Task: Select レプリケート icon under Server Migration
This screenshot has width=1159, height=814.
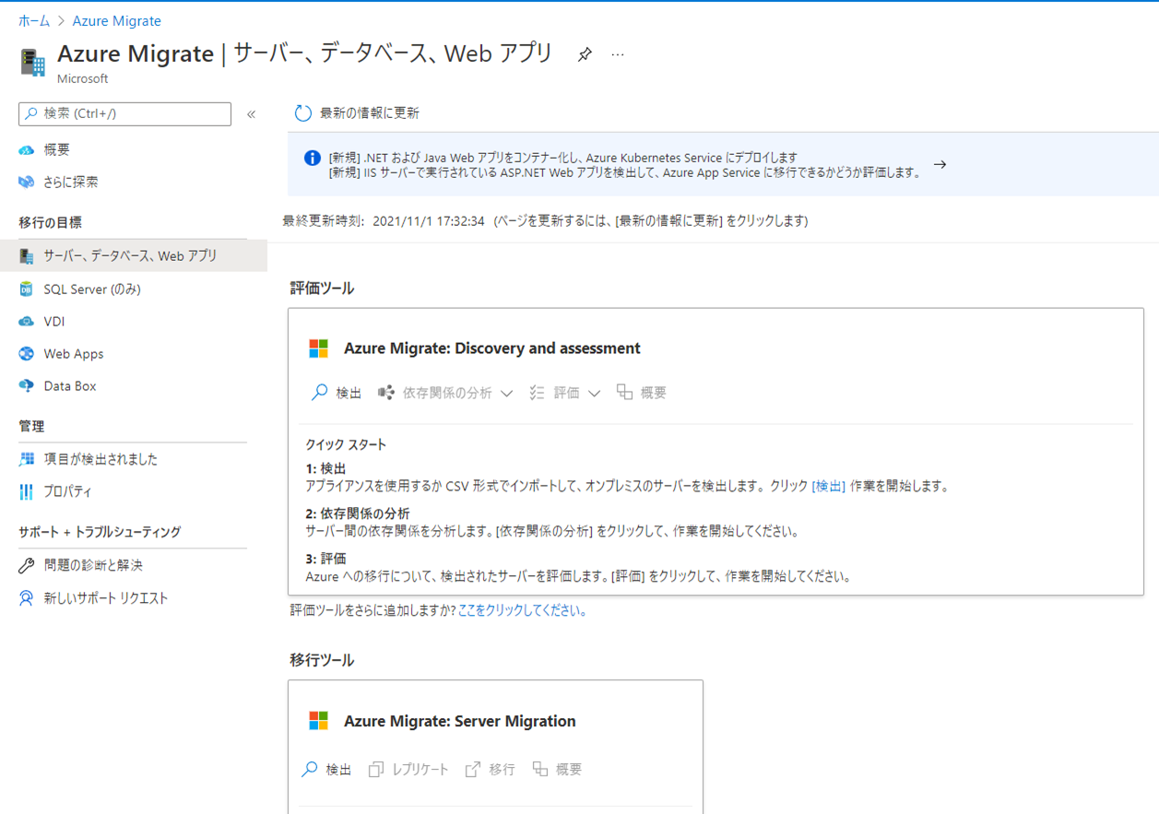Action: click(375, 769)
